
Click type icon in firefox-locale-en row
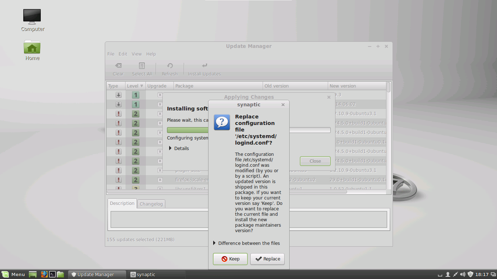pos(119,180)
